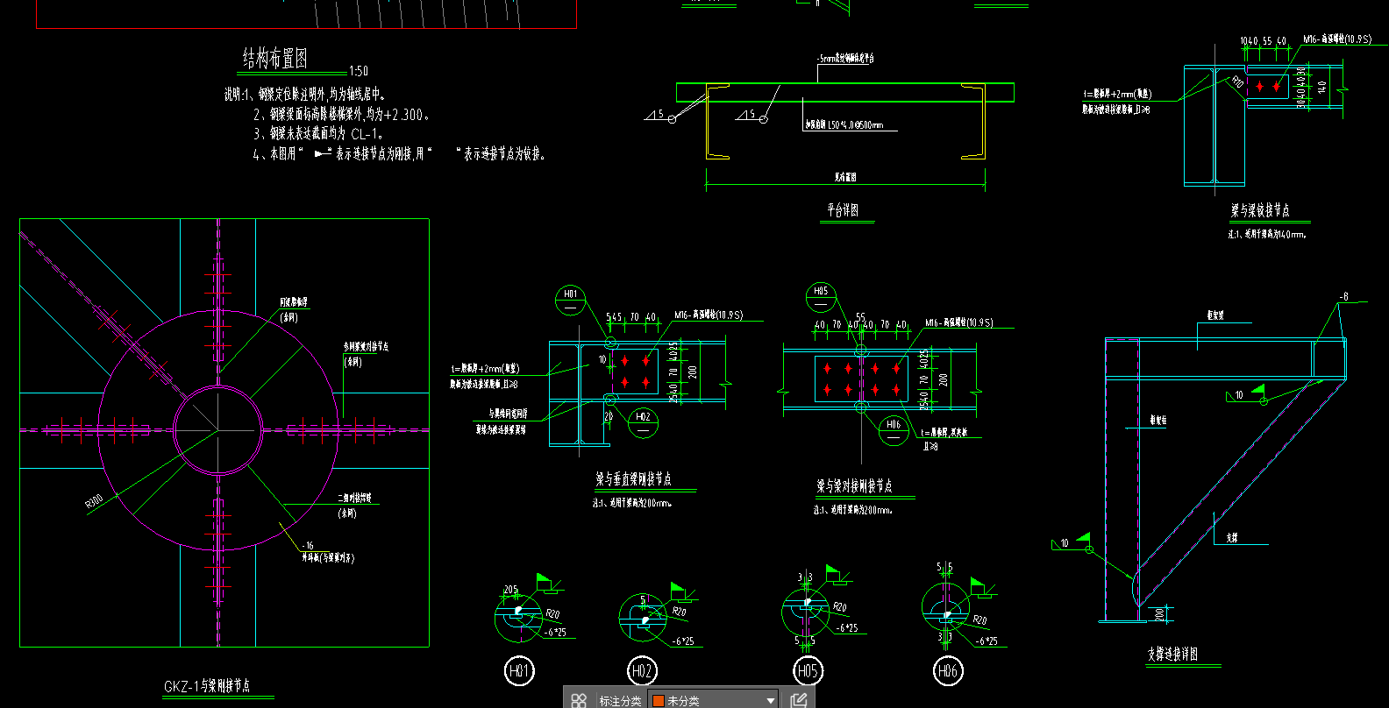Select the small H01 callout circle
Image resolution: width=1389 pixels, height=708 pixels.
(x=571, y=301)
